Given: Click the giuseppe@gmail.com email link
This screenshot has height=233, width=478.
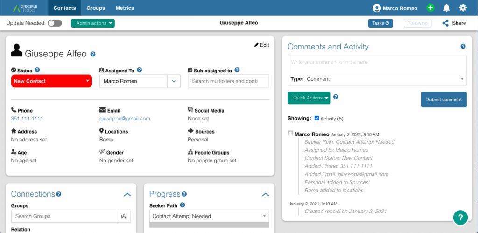Looking at the screenshot, I should click(x=125, y=119).
